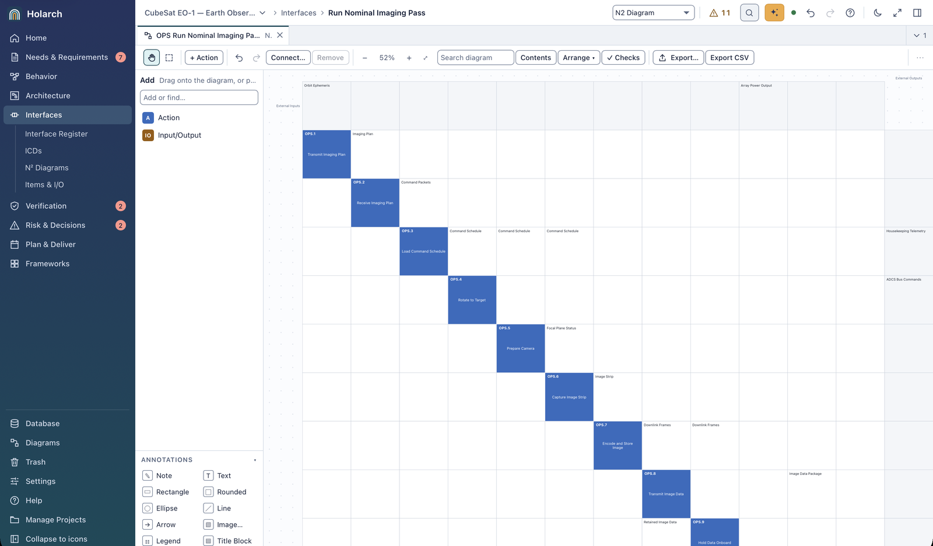Open the search magnifier in header
The image size is (933, 546).
749,13
